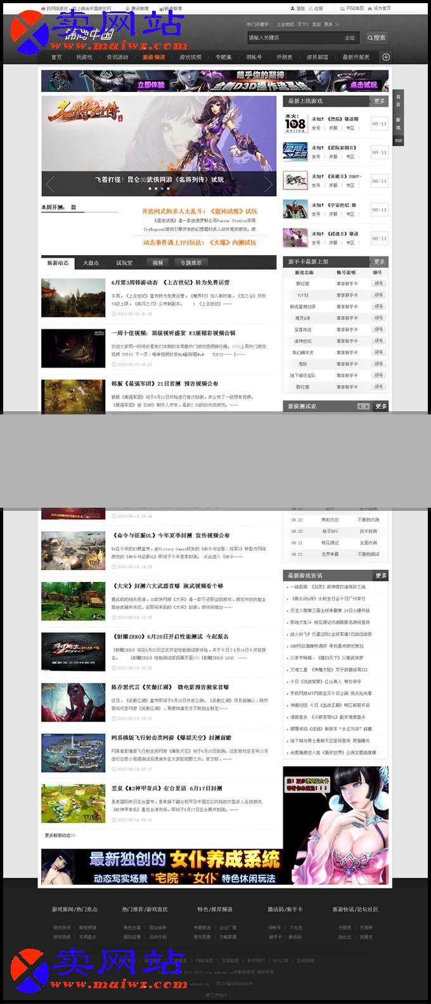Open thumbnail of 《大宋》 article
This screenshot has width=431, height=1004.
coord(74,602)
